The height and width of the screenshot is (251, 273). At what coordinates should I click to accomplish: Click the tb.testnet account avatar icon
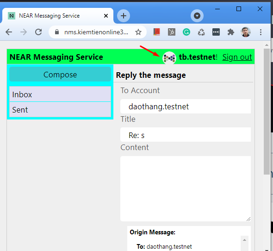169,58
